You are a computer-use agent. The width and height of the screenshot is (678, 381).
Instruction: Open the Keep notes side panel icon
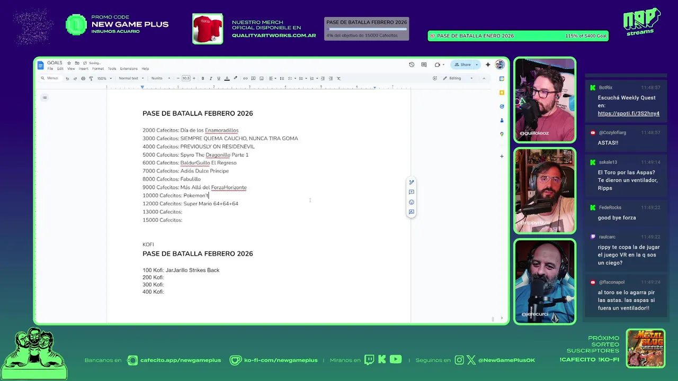point(502,93)
